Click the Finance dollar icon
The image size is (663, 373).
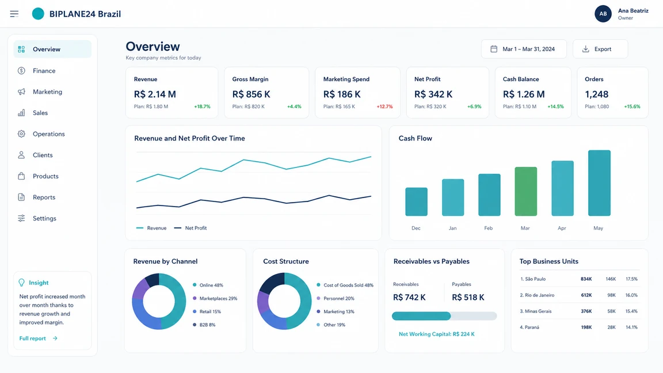[x=21, y=71]
